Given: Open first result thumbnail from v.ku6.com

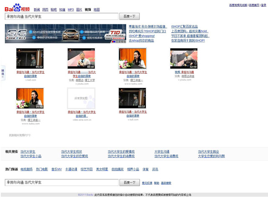Looking at the screenshot, I should (x=30, y=58).
